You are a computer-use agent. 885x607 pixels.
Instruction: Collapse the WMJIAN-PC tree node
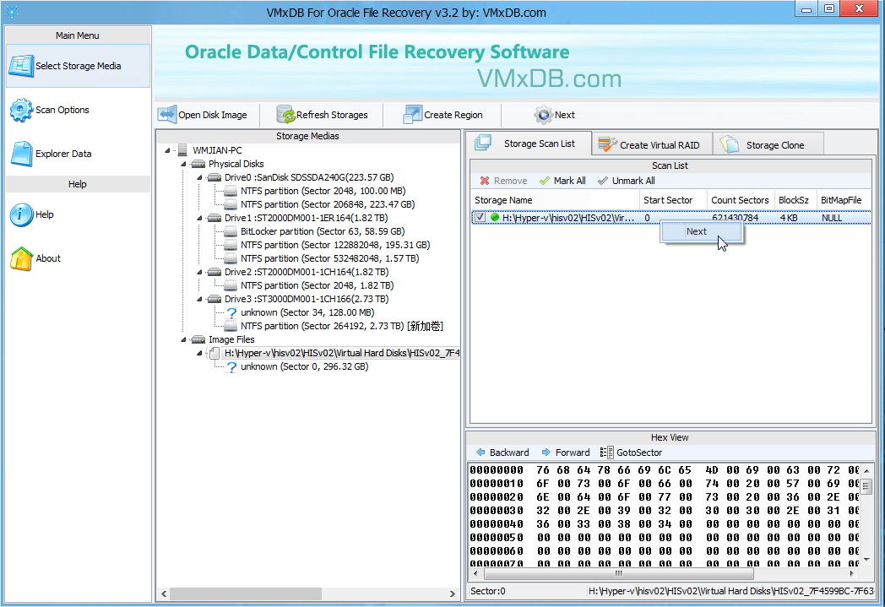pos(168,150)
